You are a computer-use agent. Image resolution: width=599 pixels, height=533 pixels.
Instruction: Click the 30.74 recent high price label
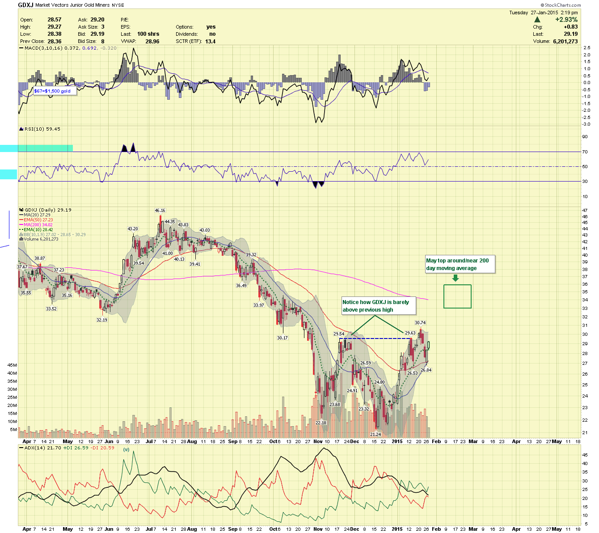click(x=420, y=322)
